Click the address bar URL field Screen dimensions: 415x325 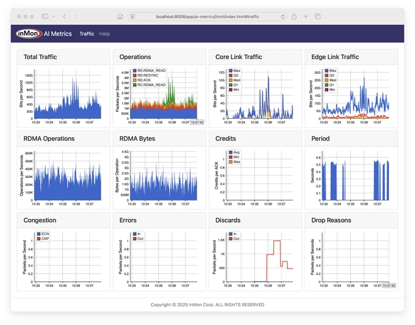click(208, 16)
